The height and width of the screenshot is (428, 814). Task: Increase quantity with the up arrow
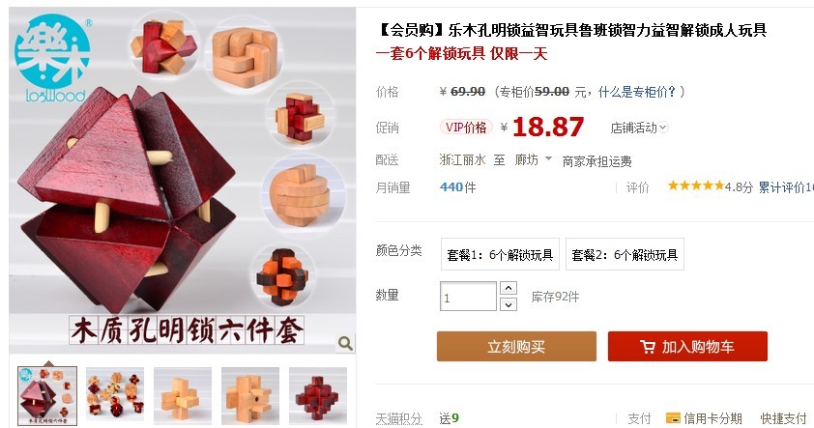pos(509,288)
